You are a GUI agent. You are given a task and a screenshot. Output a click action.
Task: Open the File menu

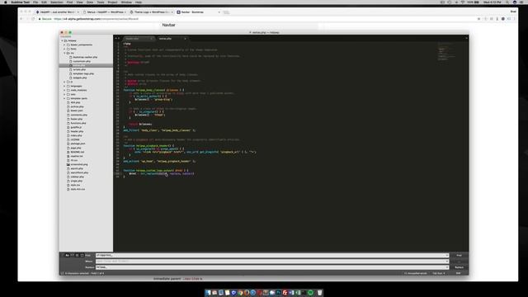click(35, 2)
